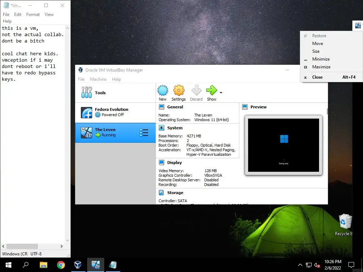This screenshot has width=363, height=272.
Task: Click the Windows Start button
Action: pos(9,265)
